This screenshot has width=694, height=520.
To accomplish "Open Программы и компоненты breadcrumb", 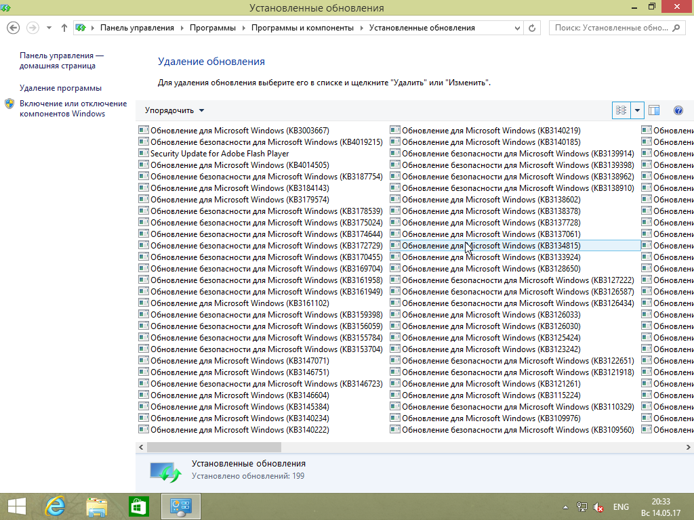I will click(x=302, y=28).
